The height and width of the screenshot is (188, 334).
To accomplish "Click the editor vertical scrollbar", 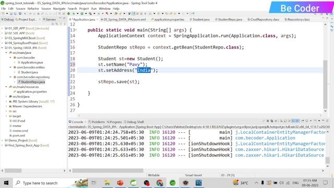I will point(325,84).
